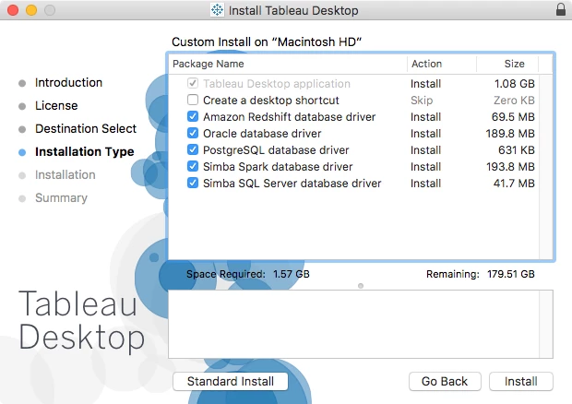The height and width of the screenshot is (404, 572).
Task: Click the Remaining 179.51 GB value
Action: tap(511, 274)
